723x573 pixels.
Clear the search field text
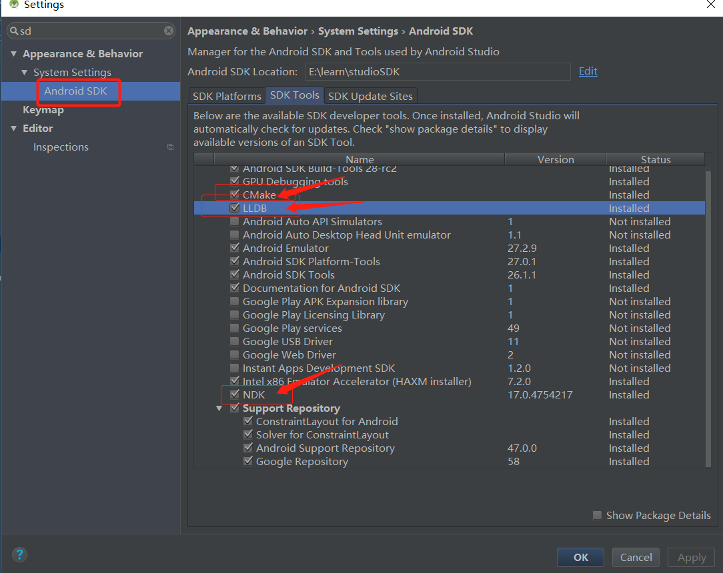[169, 31]
